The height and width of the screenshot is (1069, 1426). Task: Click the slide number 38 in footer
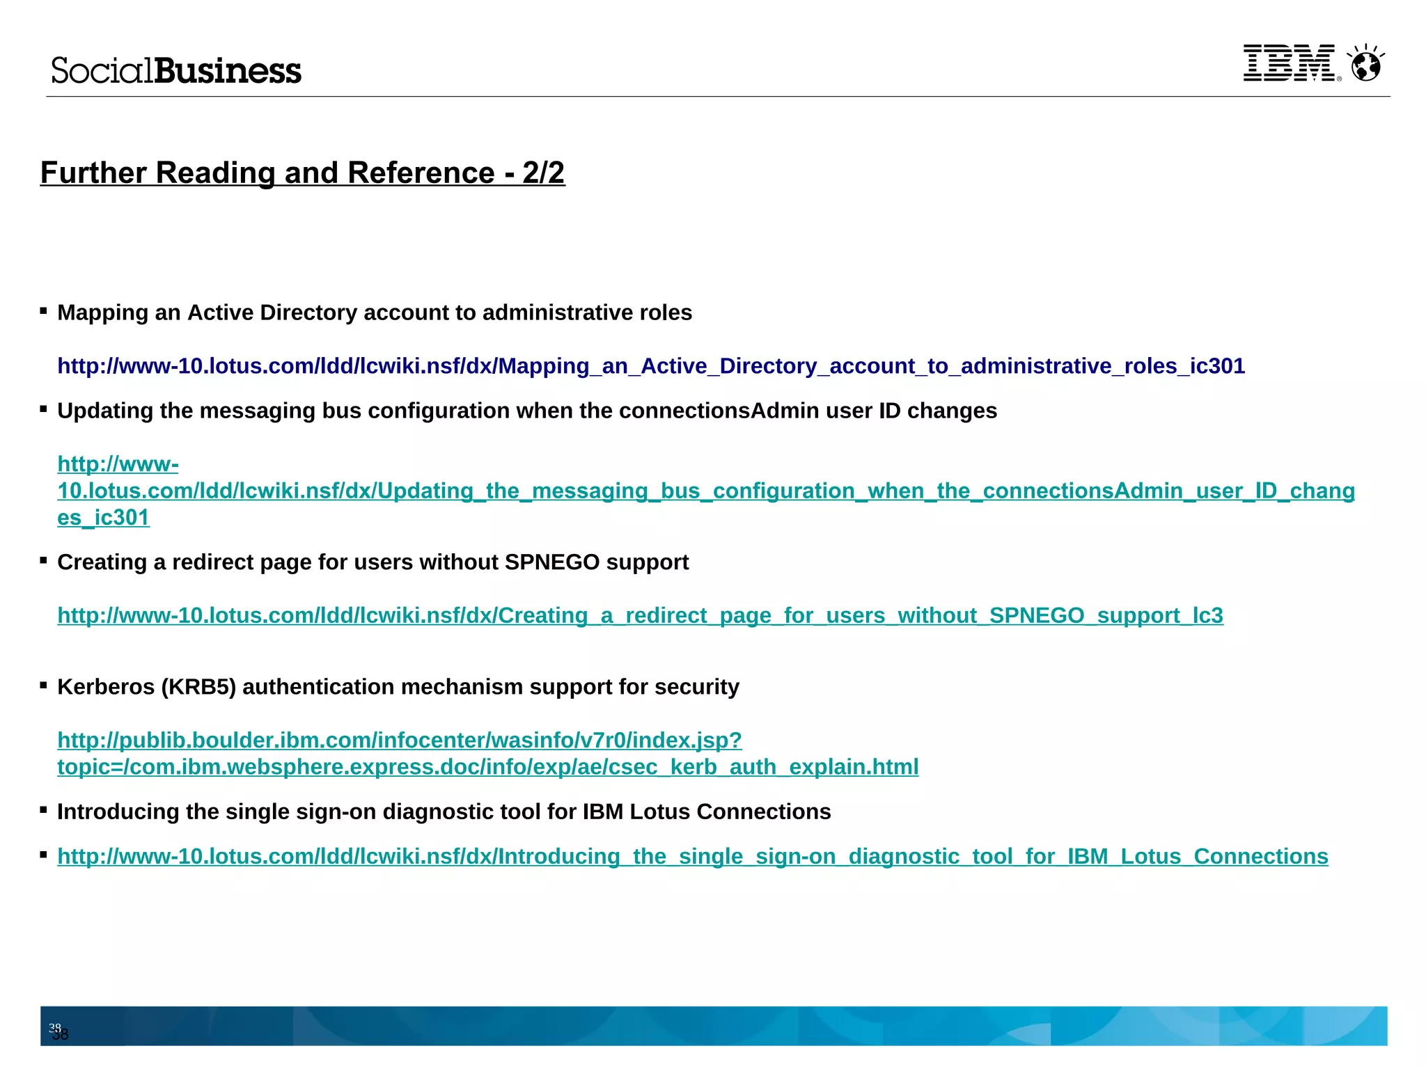coord(59,1031)
